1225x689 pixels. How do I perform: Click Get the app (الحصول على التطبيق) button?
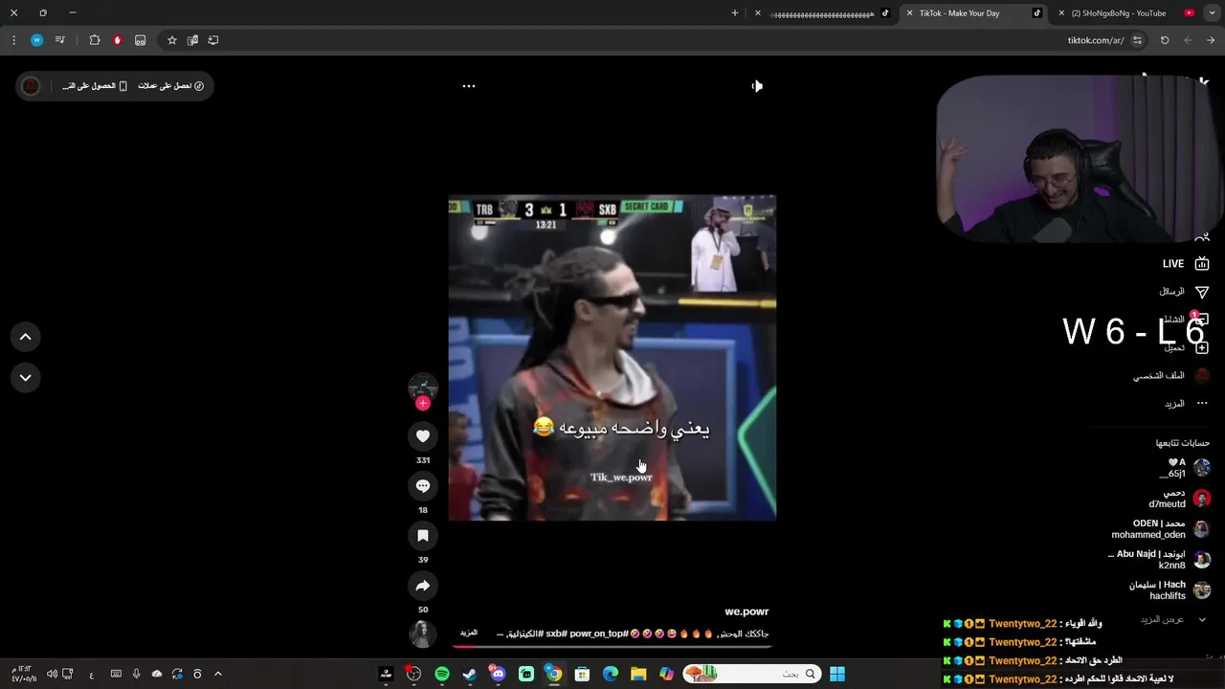click(95, 86)
